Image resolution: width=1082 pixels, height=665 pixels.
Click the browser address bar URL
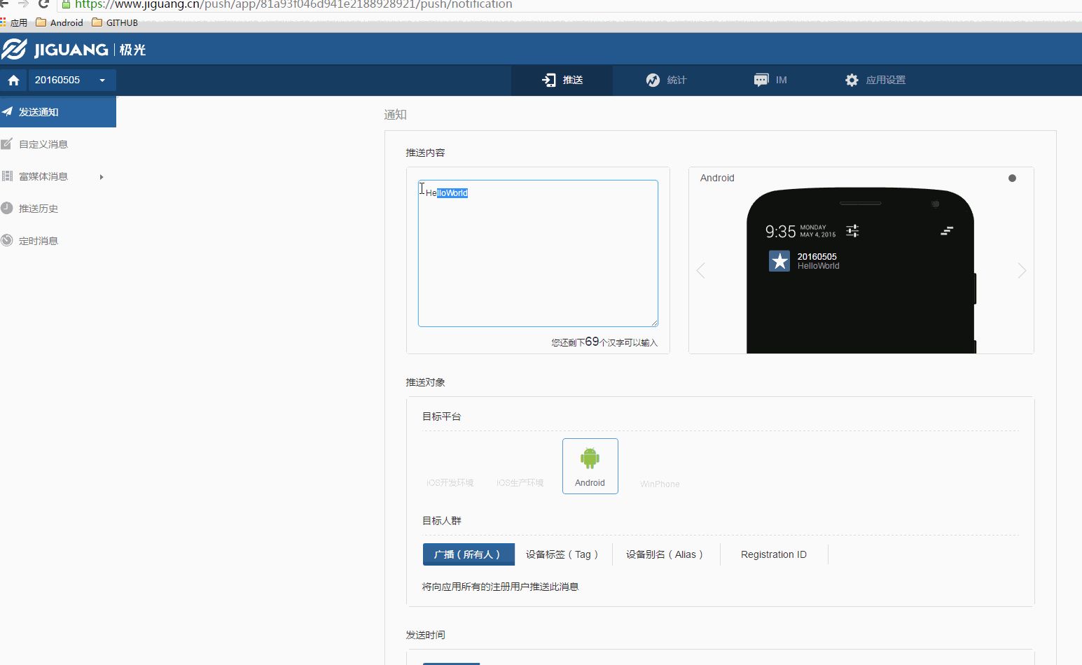[x=294, y=4]
